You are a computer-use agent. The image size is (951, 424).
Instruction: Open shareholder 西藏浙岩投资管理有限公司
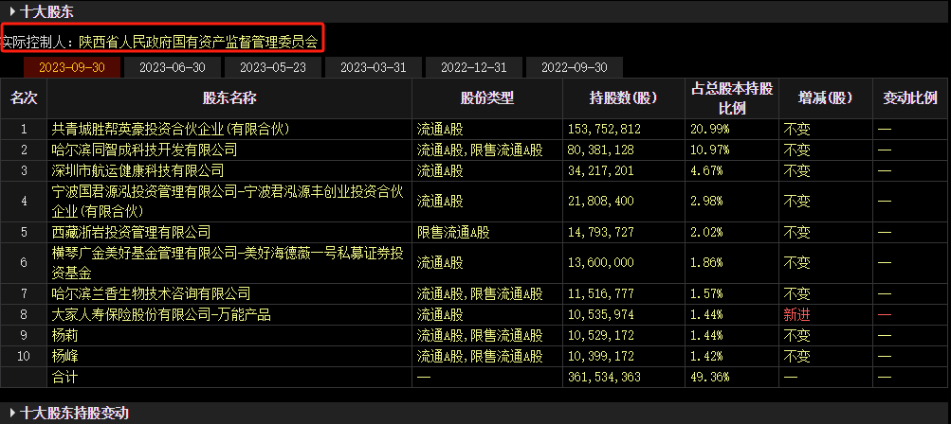point(131,232)
